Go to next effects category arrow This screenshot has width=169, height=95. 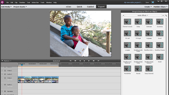click(163, 15)
